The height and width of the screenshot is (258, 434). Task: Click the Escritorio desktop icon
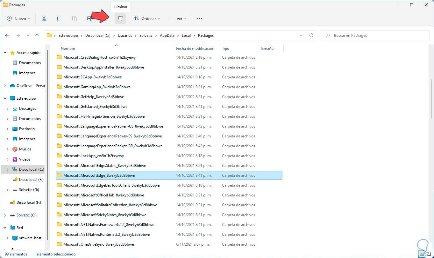coord(15,129)
